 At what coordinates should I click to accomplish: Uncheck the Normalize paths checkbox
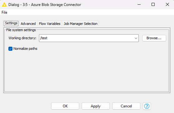(10, 49)
